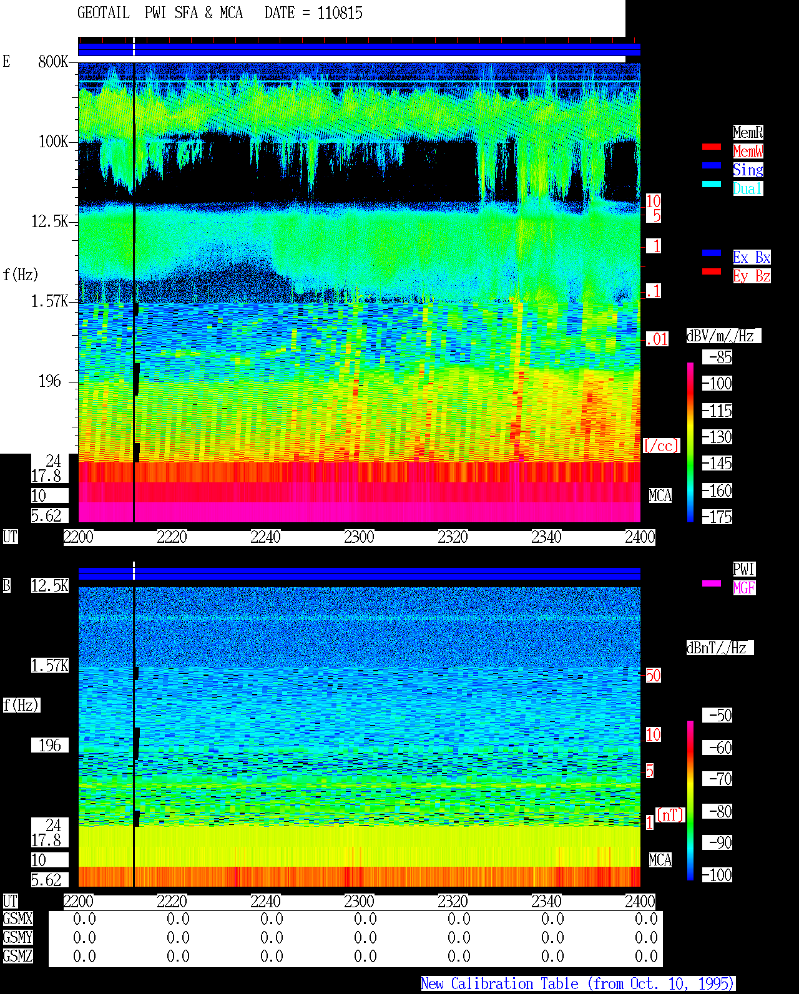The image size is (799, 994).
Task: Click the MemR legend label
Action: (x=748, y=132)
